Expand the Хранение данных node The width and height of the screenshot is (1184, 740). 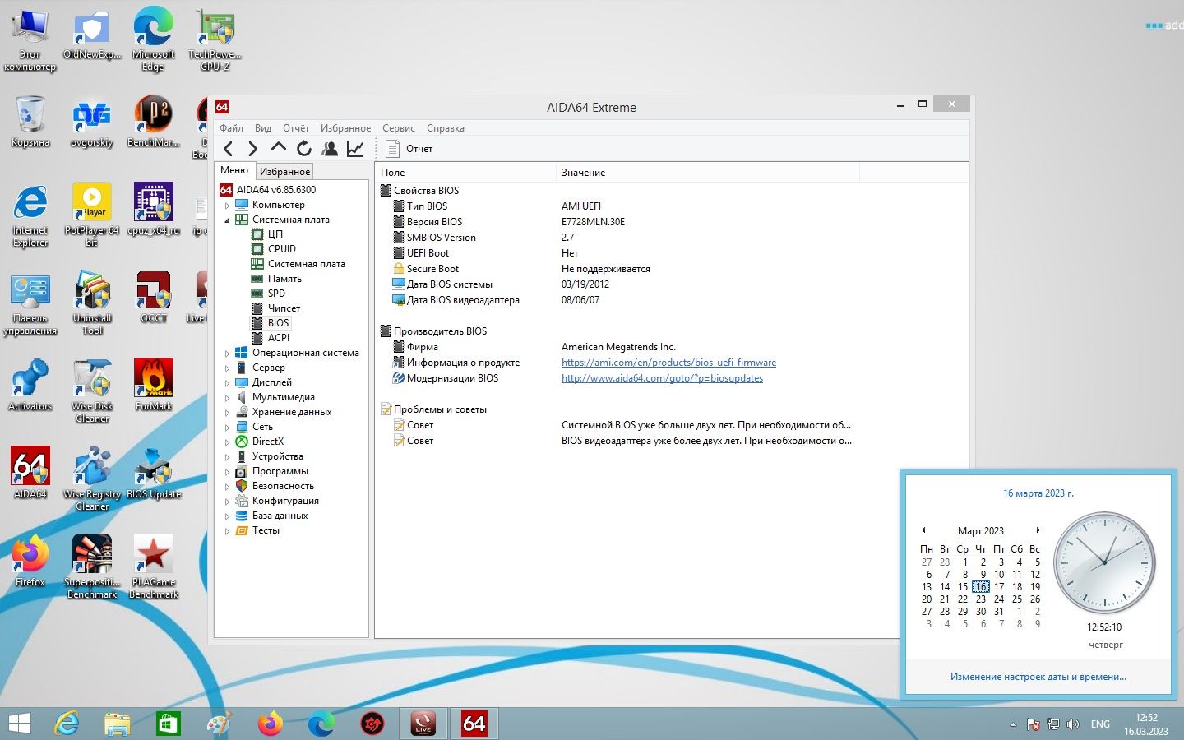coord(228,412)
